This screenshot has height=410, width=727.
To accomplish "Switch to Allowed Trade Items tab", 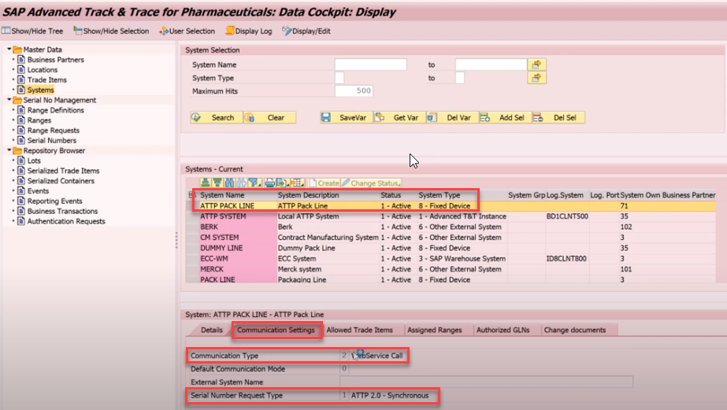I will [359, 330].
